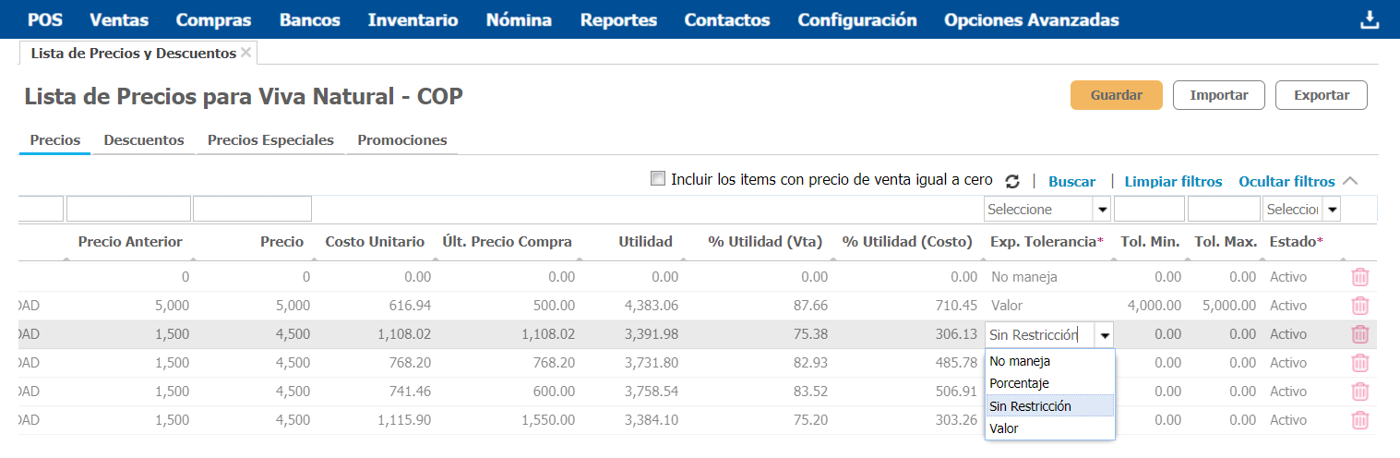Collapse filters with Ocultar filtros chevron
Image resolution: width=1400 pixels, height=458 pixels.
tap(1350, 181)
